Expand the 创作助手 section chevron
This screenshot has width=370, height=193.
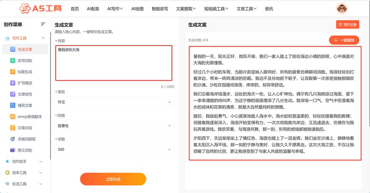[x=40, y=162]
